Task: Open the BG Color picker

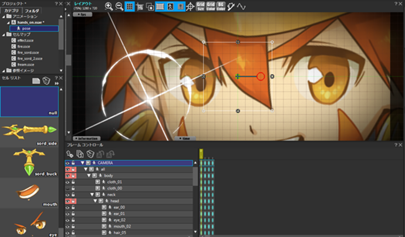Action: click(x=221, y=6)
